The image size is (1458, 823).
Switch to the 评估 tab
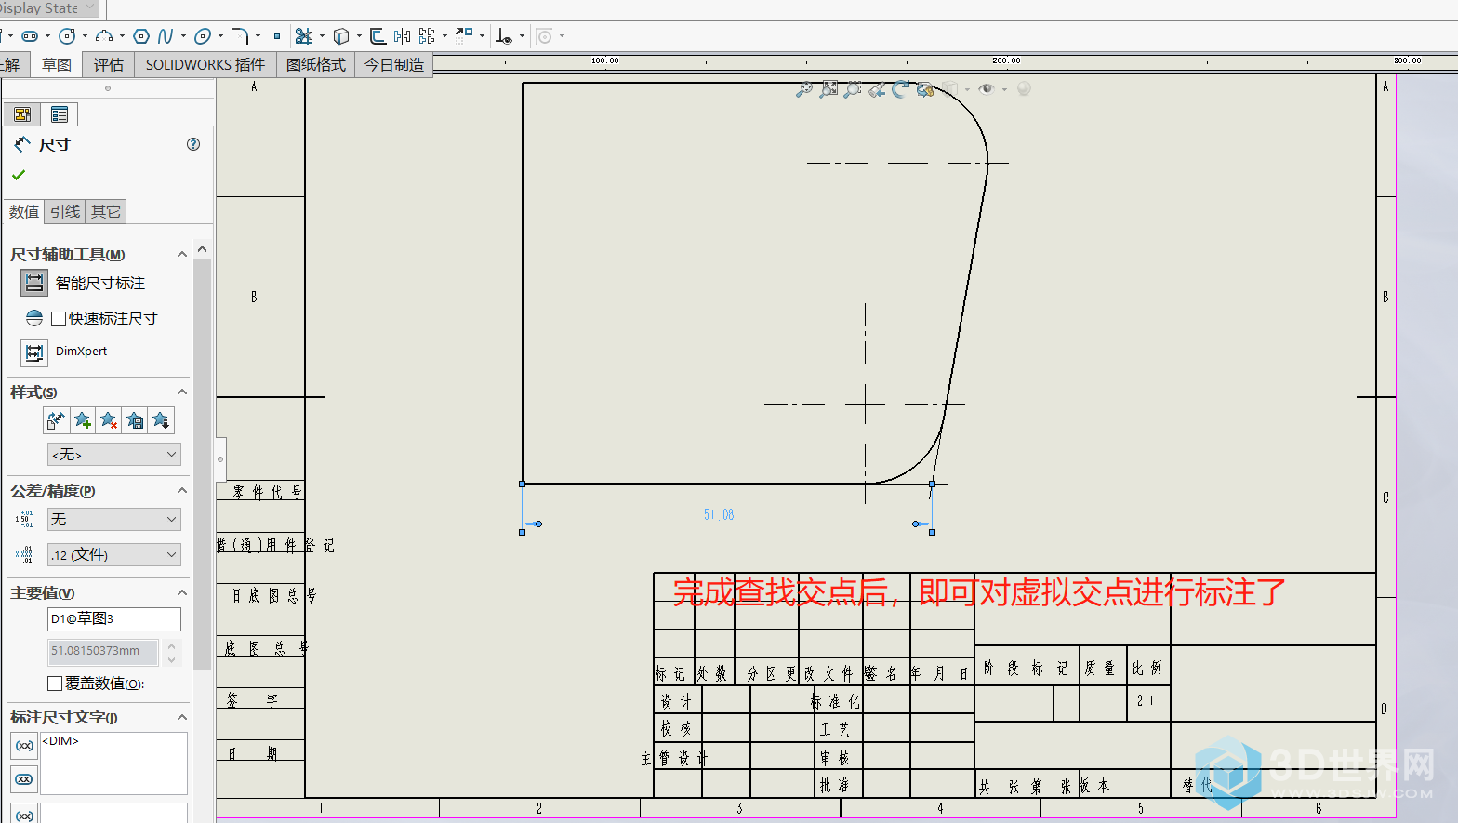109,64
